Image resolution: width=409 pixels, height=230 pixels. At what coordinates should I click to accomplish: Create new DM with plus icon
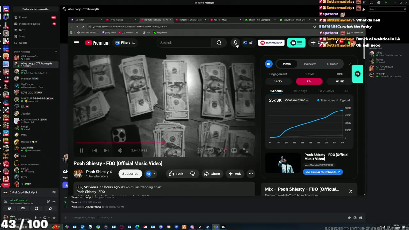[56, 52]
